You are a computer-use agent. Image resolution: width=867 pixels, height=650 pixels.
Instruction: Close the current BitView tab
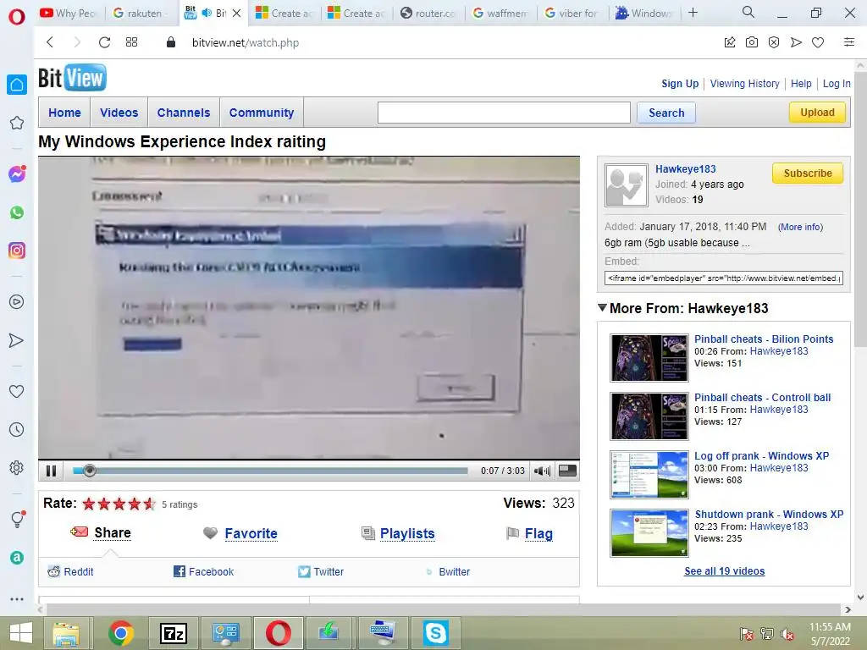pyautogui.click(x=237, y=13)
